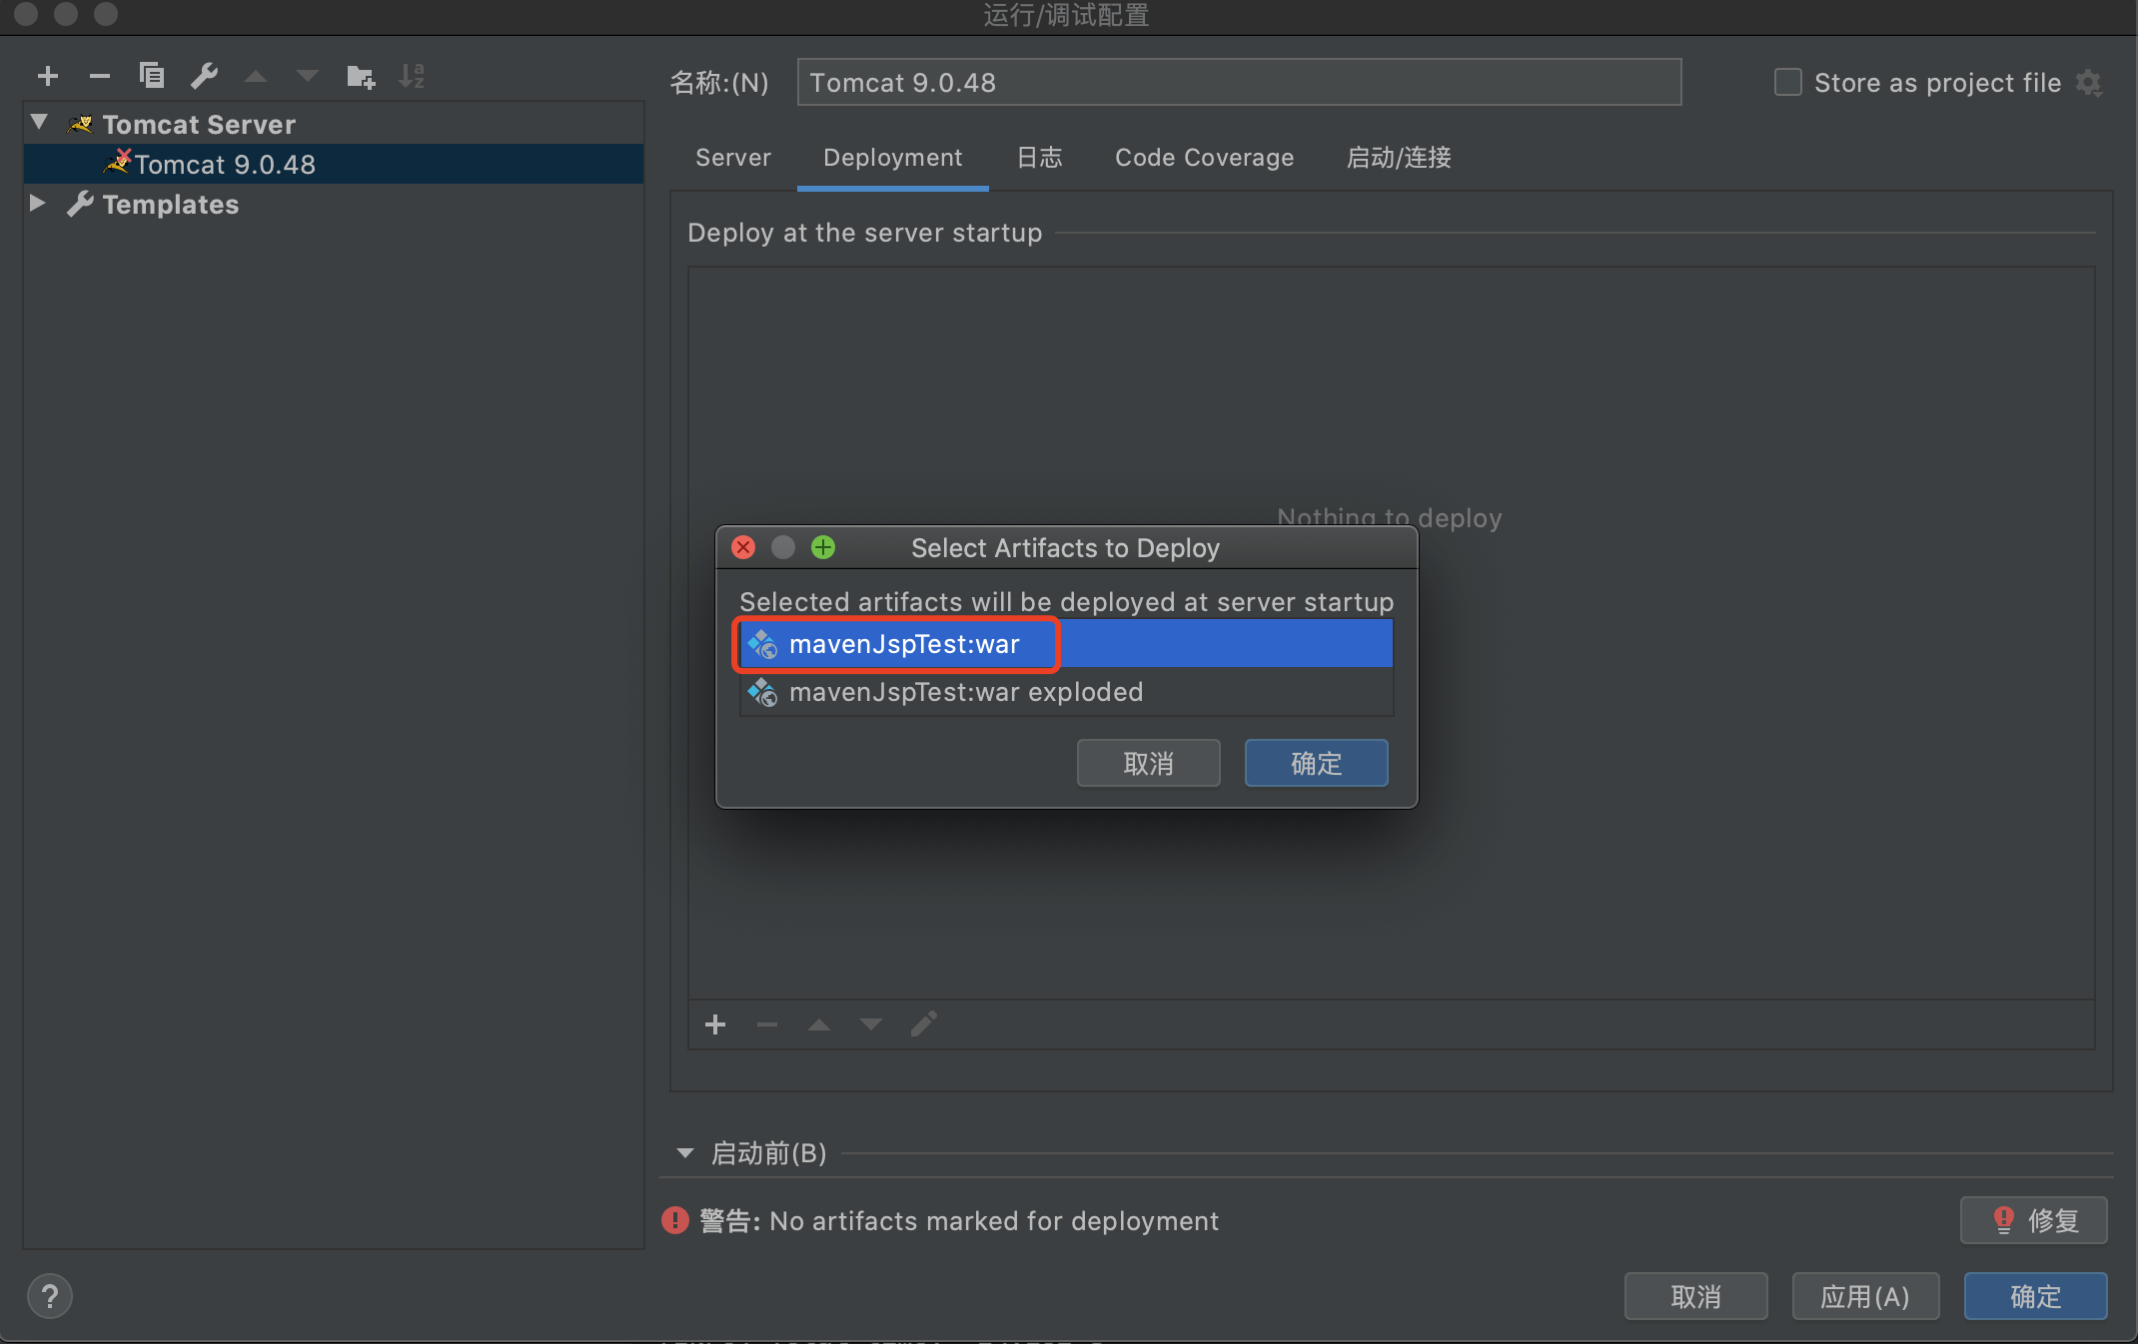The width and height of the screenshot is (2138, 1344).
Task: Open help with the question mark button
Action: (50, 1297)
